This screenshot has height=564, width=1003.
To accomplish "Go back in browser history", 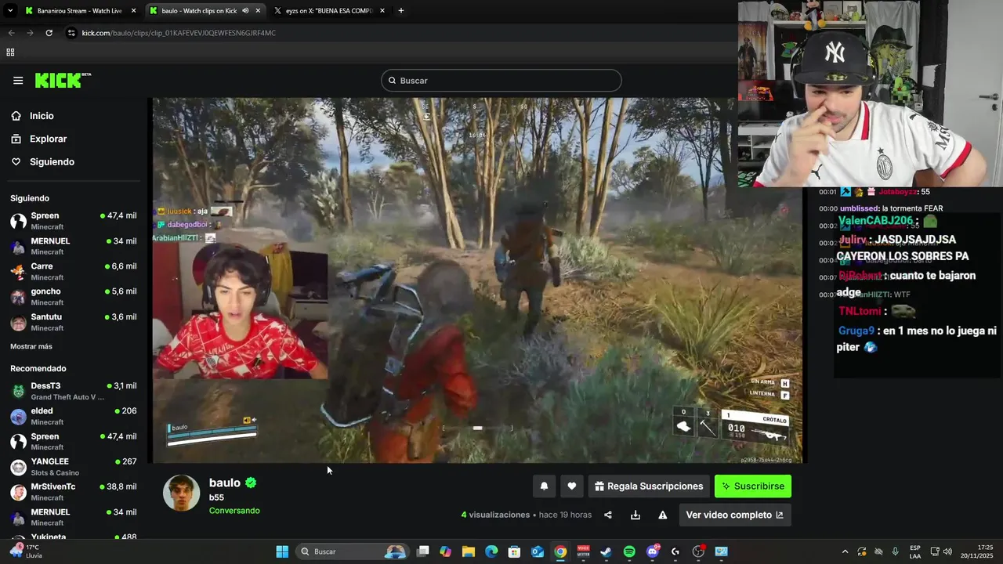I will (11, 33).
